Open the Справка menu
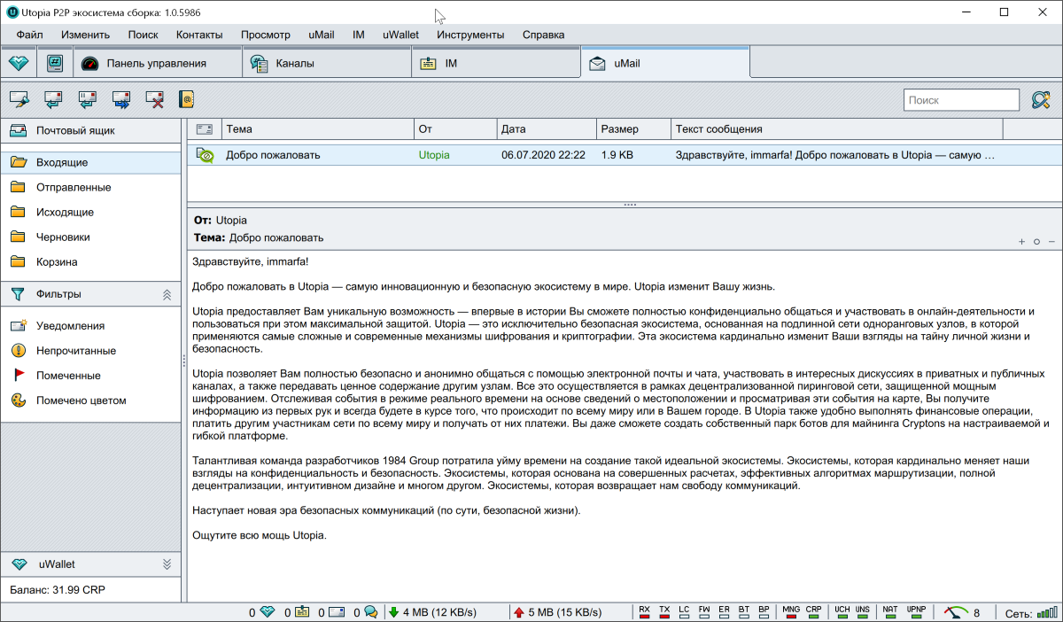 pyautogui.click(x=543, y=35)
